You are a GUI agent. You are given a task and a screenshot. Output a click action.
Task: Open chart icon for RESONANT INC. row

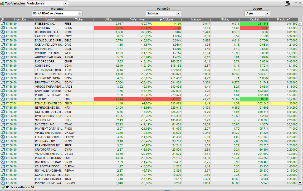[3, 141]
